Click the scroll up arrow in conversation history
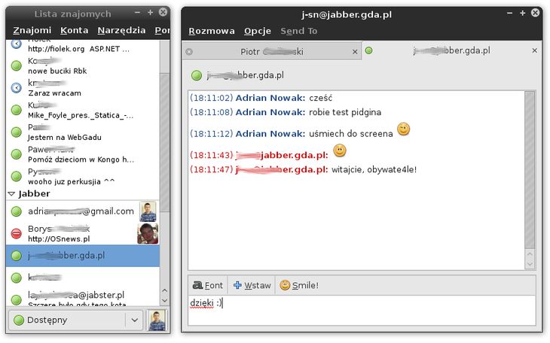550x343 pixels. [530, 254]
